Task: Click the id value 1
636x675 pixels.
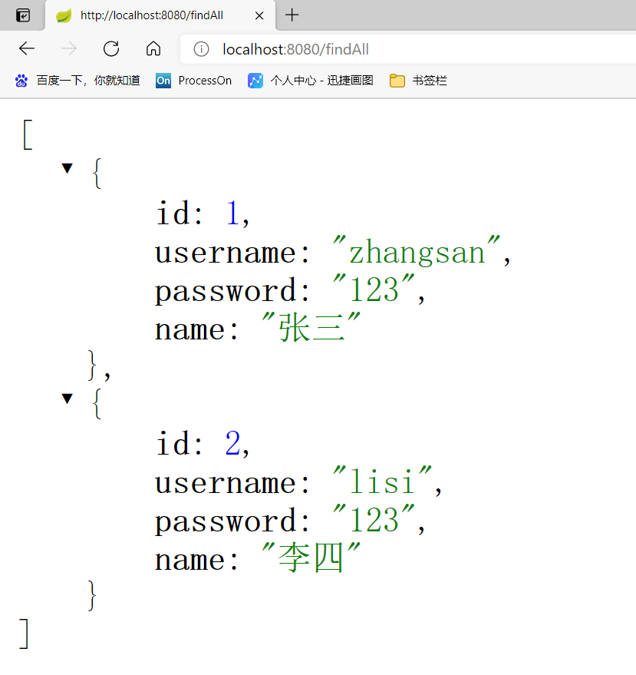Action: [232, 213]
